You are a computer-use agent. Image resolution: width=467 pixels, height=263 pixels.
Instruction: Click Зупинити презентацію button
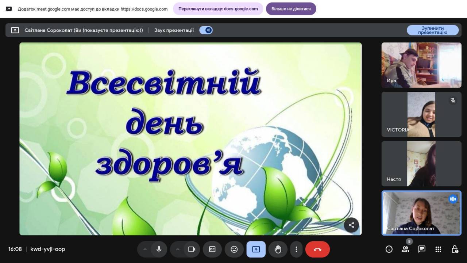(x=433, y=30)
